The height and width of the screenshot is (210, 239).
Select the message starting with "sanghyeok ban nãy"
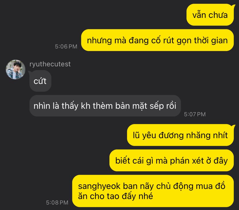click(x=153, y=191)
